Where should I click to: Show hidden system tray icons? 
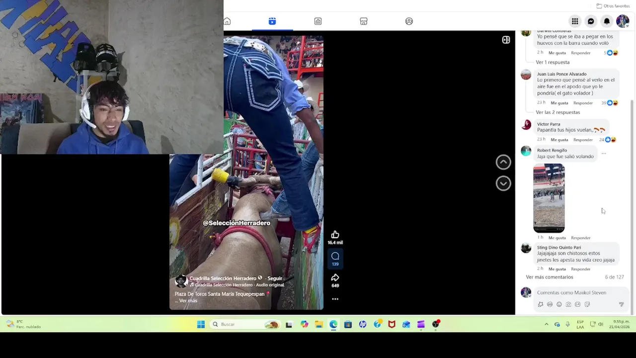pos(546,324)
